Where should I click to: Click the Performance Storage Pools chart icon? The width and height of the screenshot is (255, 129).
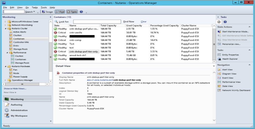coord(12,63)
